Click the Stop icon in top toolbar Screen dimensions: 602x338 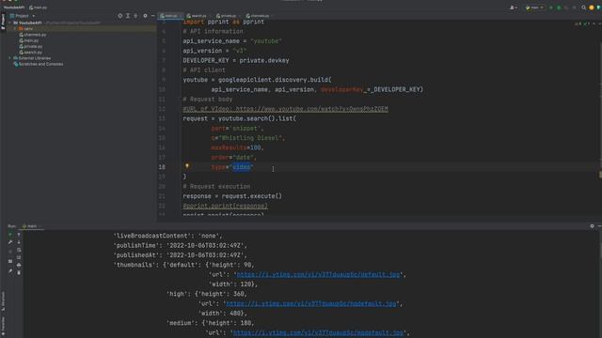(574, 8)
